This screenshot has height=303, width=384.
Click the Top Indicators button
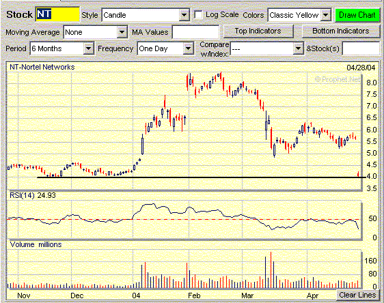(x=258, y=31)
